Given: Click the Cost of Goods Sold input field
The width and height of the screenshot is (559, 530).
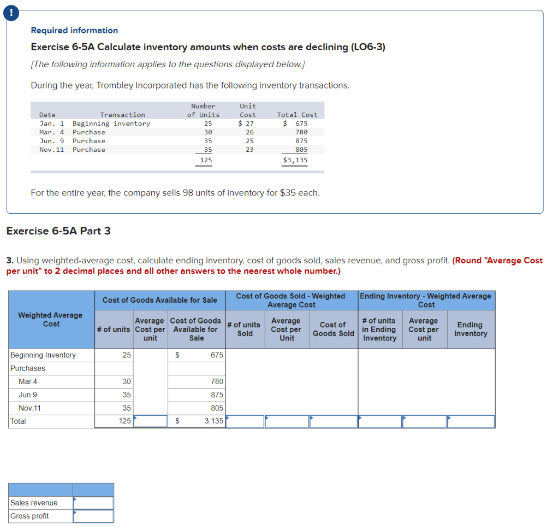Looking at the screenshot, I should click(x=333, y=421).
